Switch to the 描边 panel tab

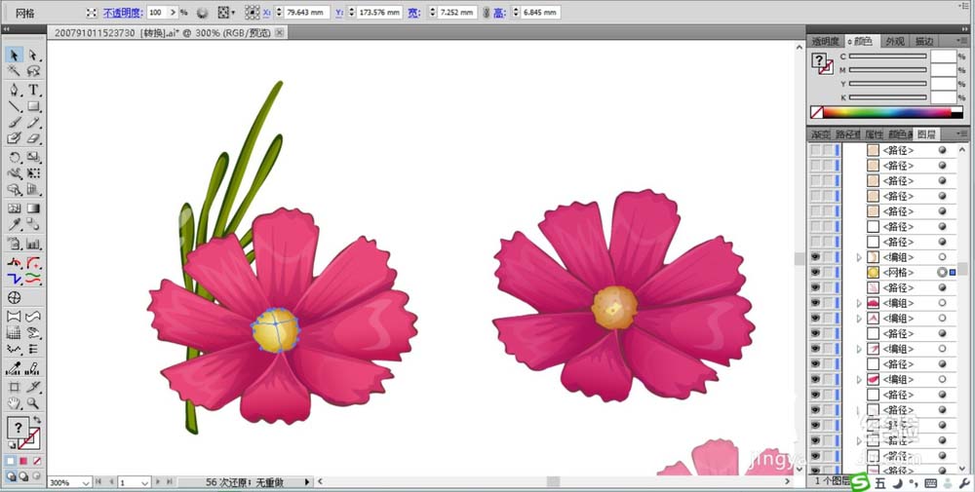pos(924,42)
